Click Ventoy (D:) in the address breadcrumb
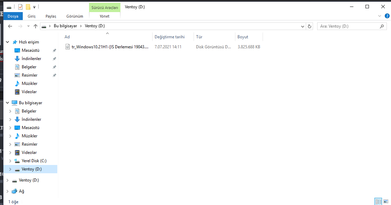The height and width of the screenshot is (205, 391). (95, 26)
